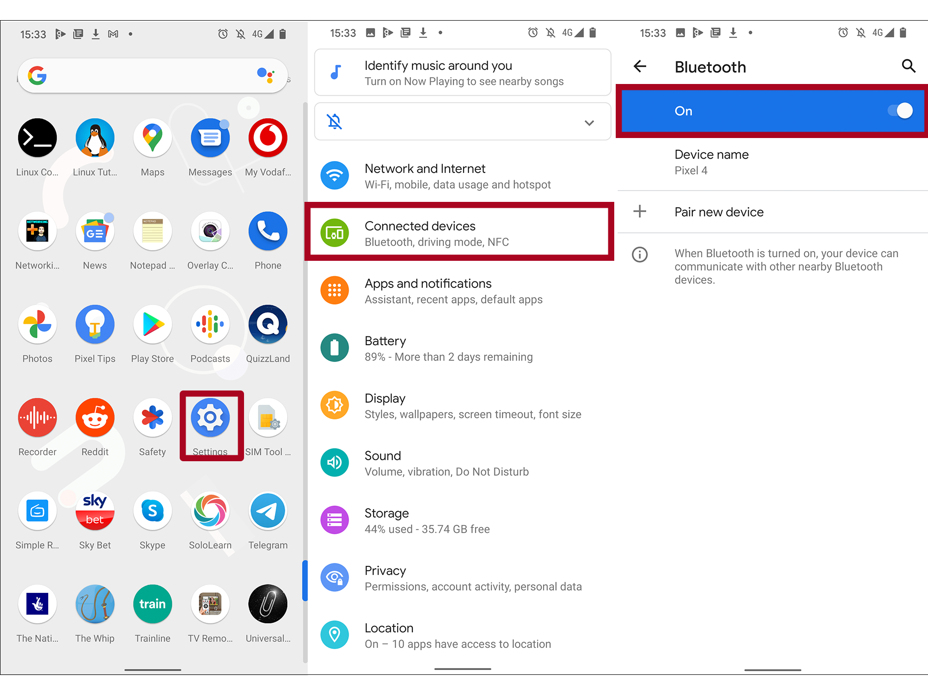The height and width of the screenshot is (696, 928).
Task: Toggle Bluetooth off with the On switch
Action: (x=901, y=111)
